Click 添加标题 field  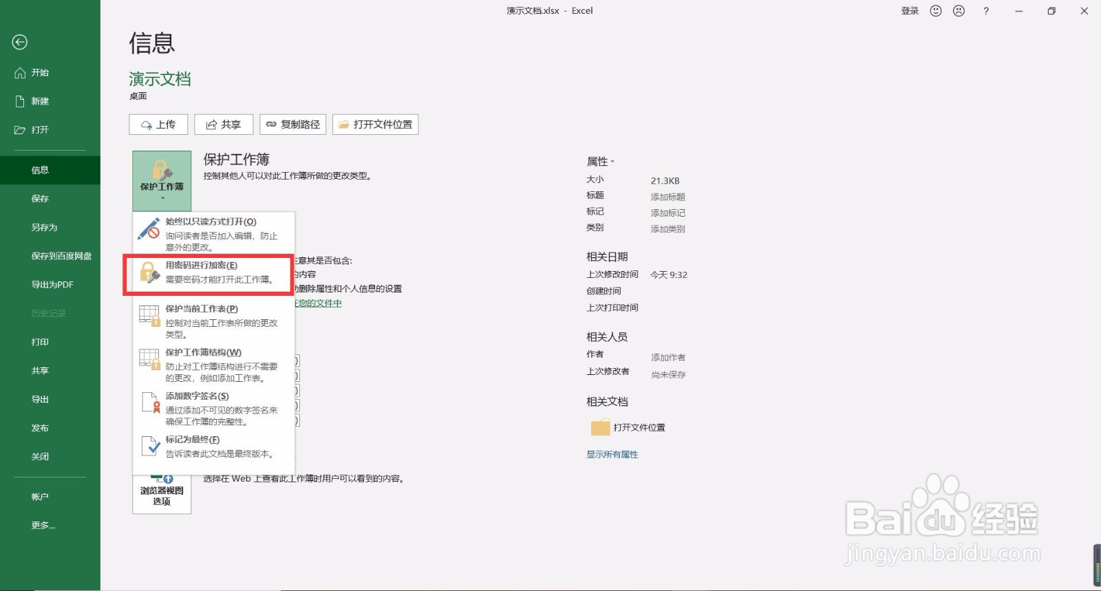point(667,197)
